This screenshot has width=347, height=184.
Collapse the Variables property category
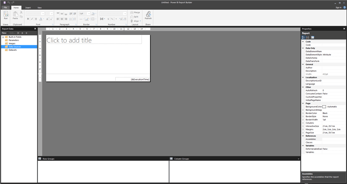[x=303, y=146]
